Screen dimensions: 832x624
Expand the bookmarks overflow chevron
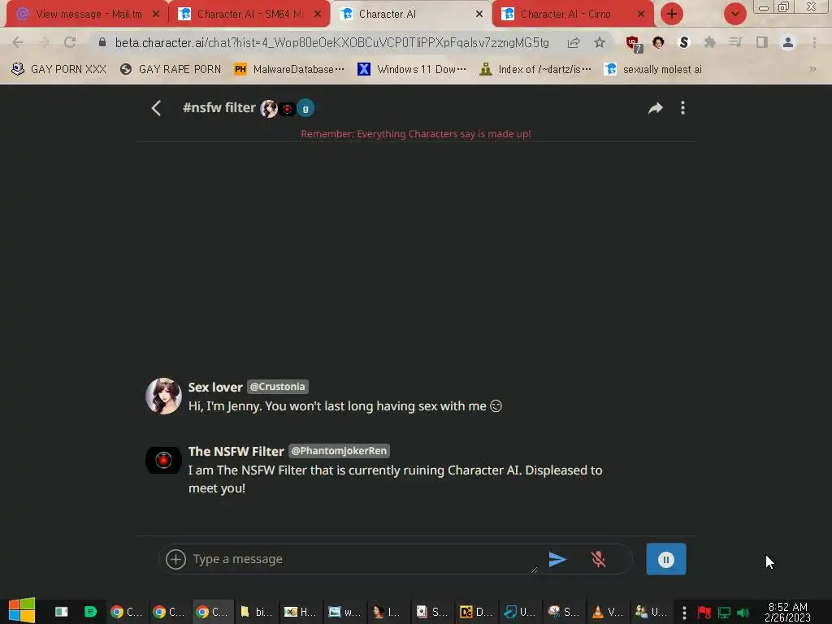(812, 69)
